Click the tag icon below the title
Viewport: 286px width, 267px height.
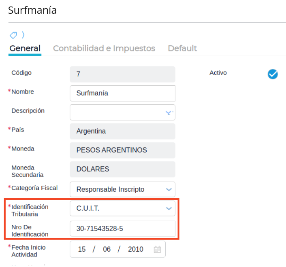click(13, 35)
